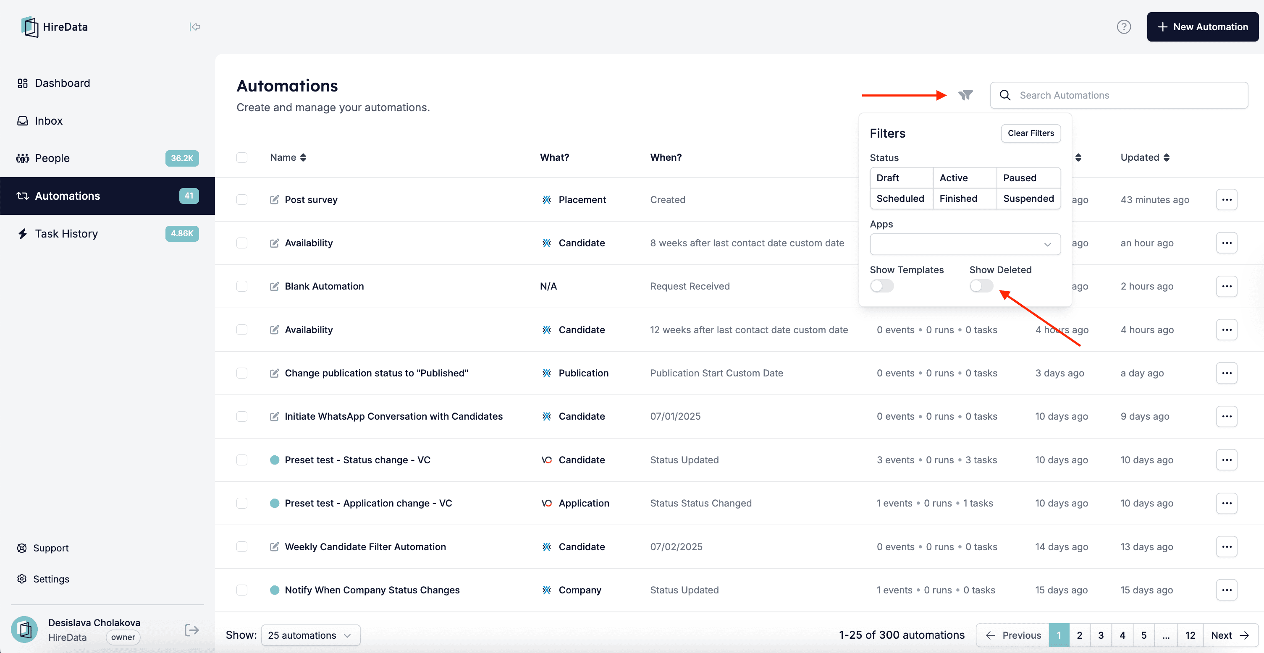Sort by Updated column
1264x653 pixels.
(x=1145, y=157)
